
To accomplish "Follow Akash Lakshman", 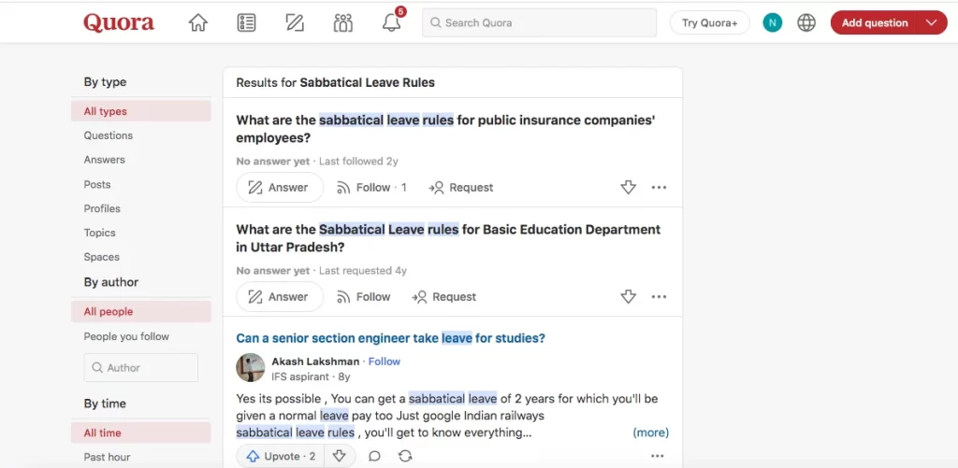I will (x=385, y=362).
